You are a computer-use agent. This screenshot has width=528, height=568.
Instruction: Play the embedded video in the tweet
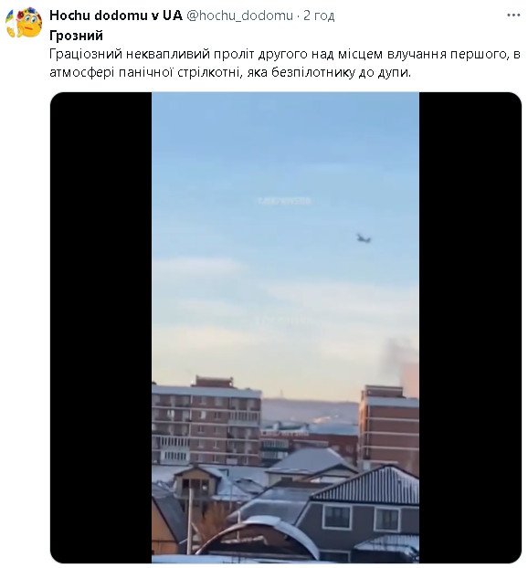click(x=286, y=328)
